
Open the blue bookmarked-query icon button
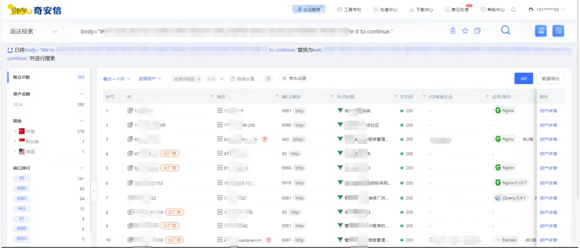coord(558,31)
